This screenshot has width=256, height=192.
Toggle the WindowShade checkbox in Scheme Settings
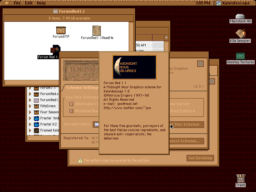pos(71,111)
